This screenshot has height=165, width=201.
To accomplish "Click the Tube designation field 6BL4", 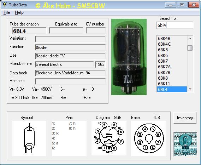I will point(29,31).
